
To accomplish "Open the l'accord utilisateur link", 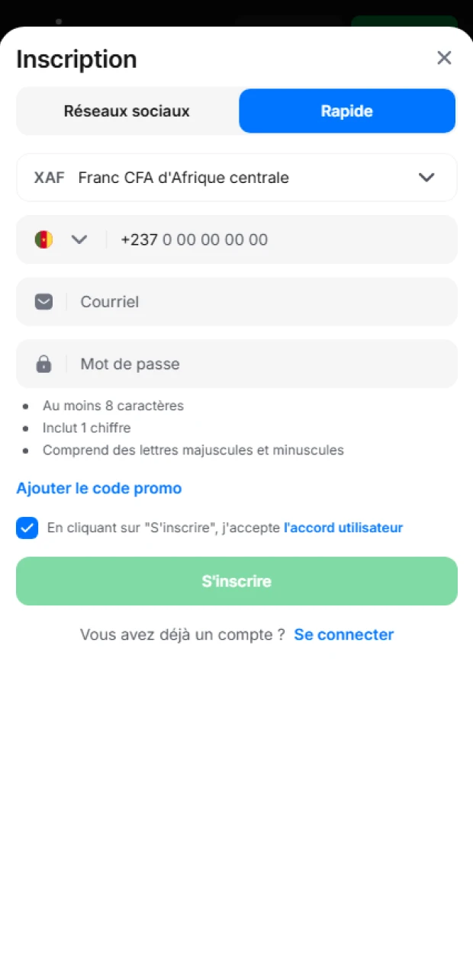I will click(x=343, y=528).
